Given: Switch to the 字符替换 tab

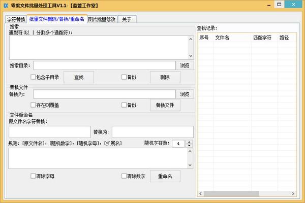Looking at the screenshot, I should 16,20.
